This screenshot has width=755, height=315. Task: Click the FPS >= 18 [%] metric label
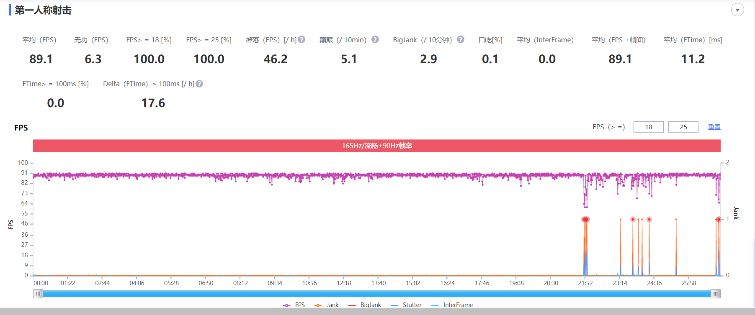tap(149, 40)
